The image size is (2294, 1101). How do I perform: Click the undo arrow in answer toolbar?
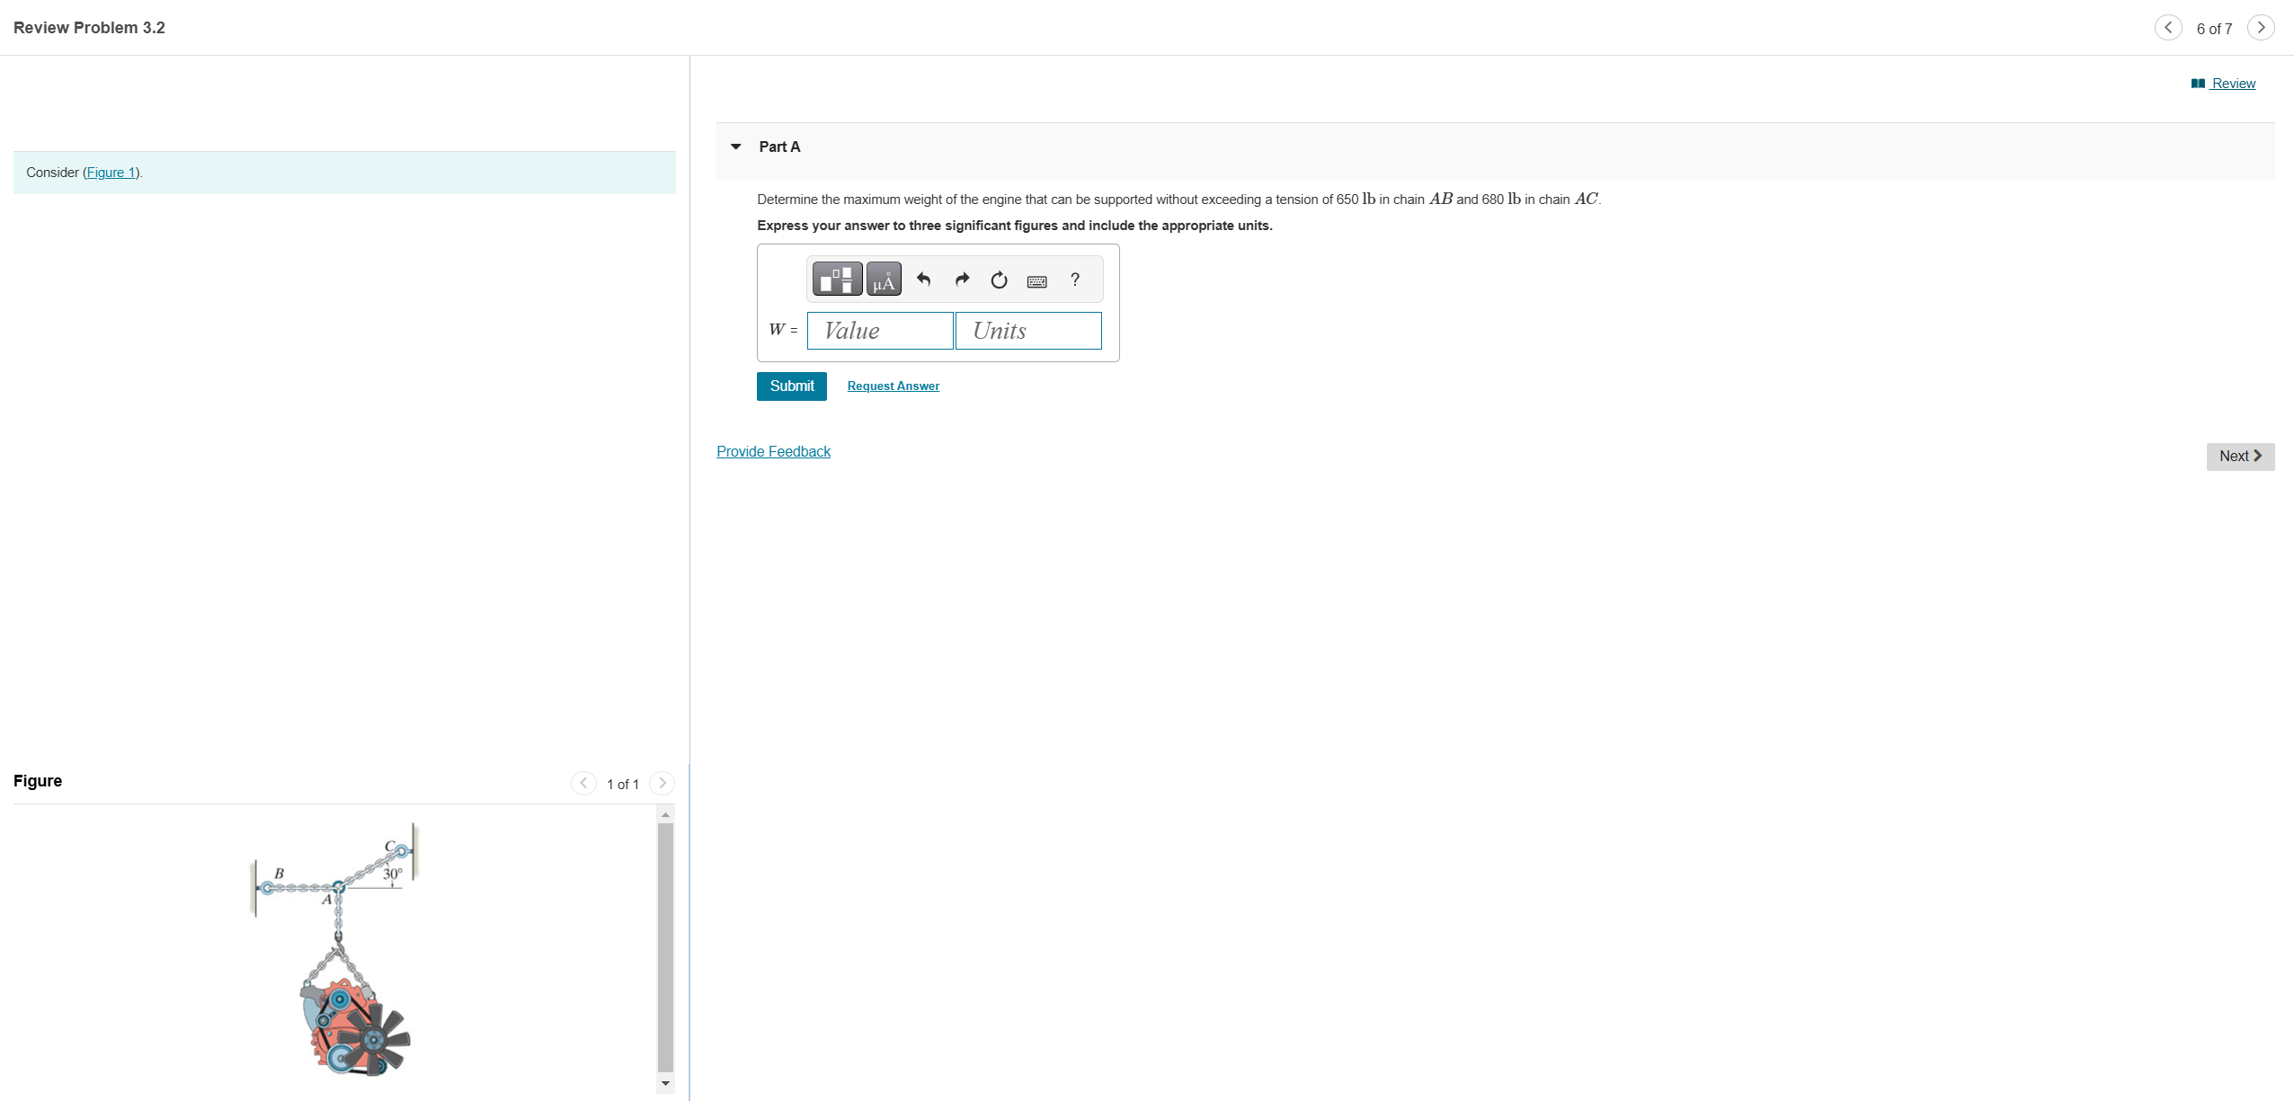click(923, 280)
